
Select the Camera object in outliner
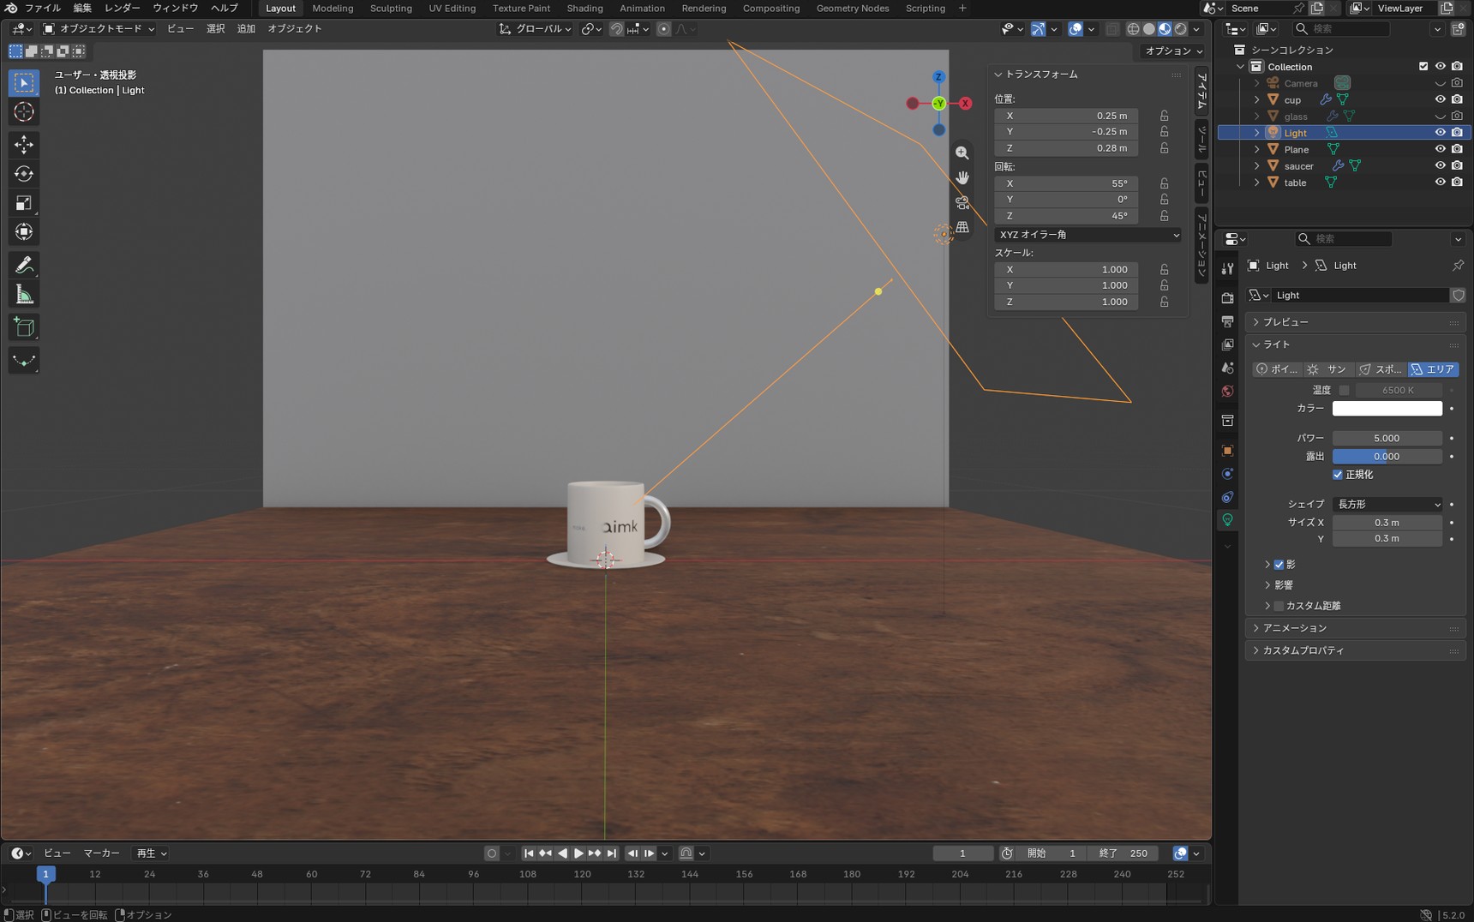pyautogui.click(x=1301, y=83)
